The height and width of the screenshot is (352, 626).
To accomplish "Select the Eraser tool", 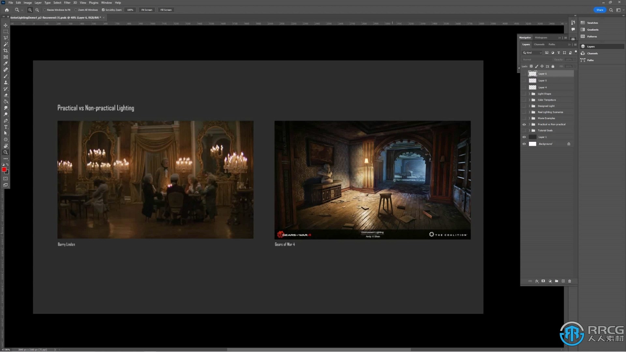I will click(x=6, y=95).
